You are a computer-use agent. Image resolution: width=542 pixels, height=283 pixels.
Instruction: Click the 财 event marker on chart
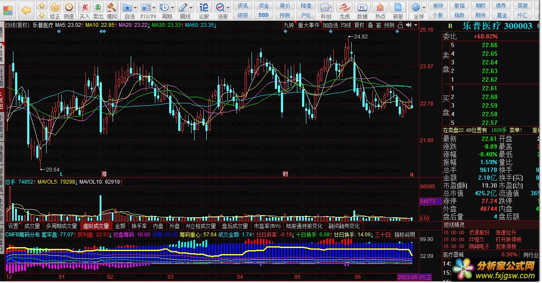tap(285, 174)
